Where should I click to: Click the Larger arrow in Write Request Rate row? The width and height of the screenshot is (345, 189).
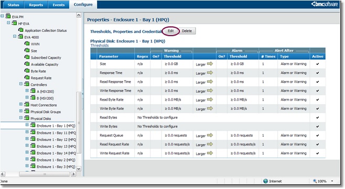[x=210, y=153]
